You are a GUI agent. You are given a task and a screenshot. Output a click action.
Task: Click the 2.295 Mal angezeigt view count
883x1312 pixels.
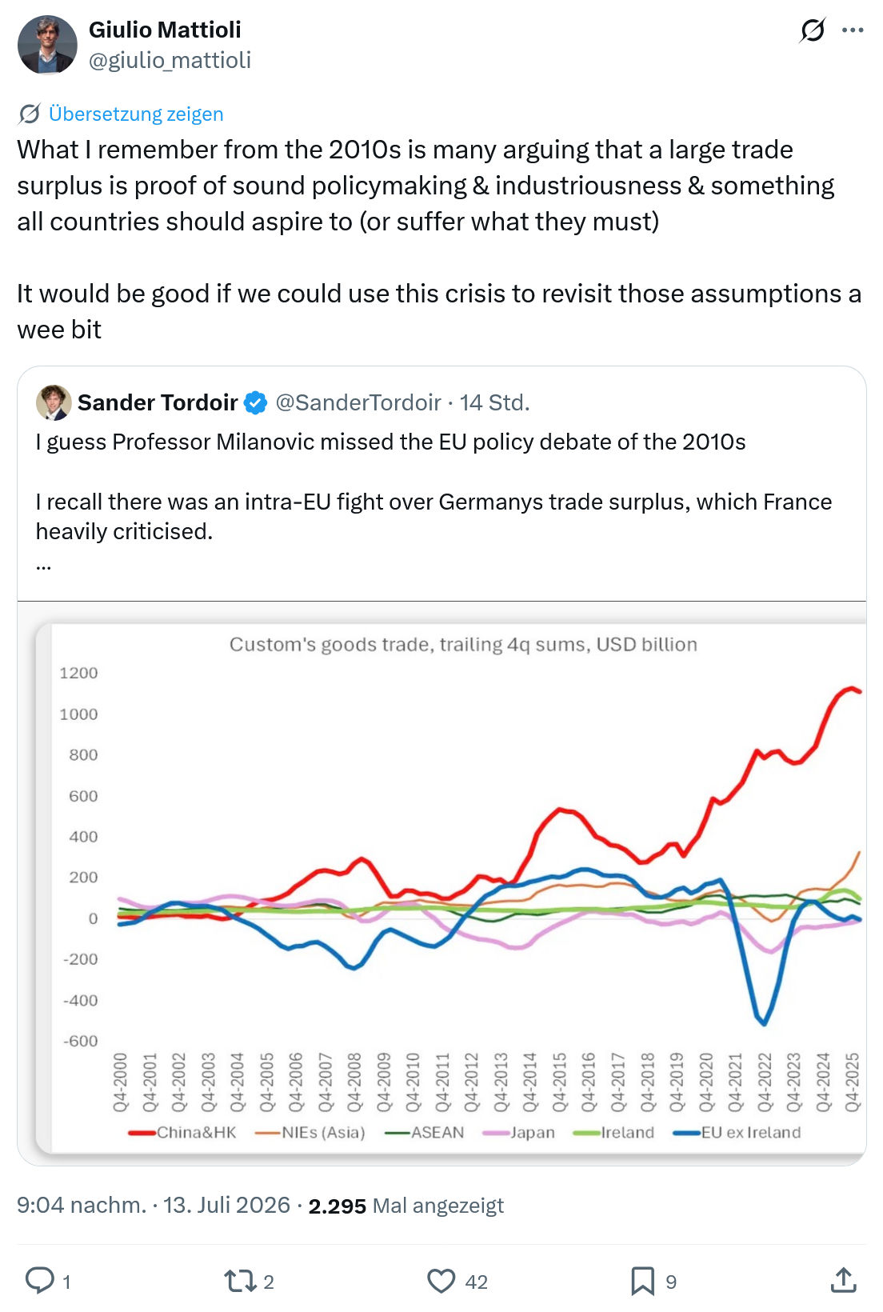pos(406,1206)
